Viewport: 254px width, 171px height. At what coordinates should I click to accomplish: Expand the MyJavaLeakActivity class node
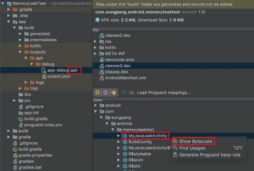[x=119, y=136]
